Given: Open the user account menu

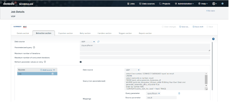Looking at the screenshot, I should [214, 4].
